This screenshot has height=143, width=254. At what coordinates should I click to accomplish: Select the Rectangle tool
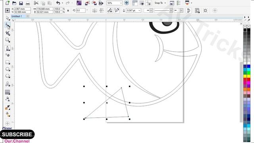point(8,62)
